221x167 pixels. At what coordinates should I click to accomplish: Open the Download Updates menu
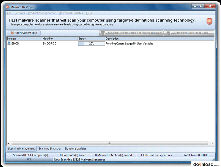[71, 13]
